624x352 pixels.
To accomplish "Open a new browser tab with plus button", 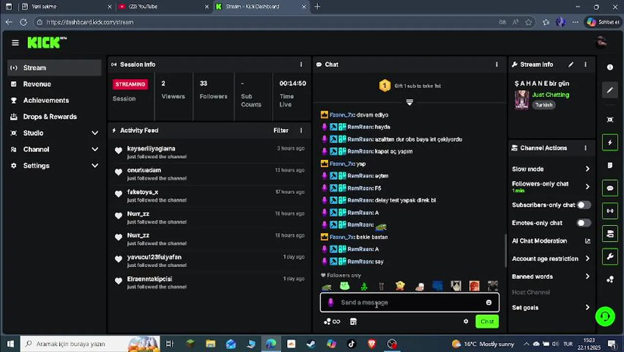I will 317,7.
